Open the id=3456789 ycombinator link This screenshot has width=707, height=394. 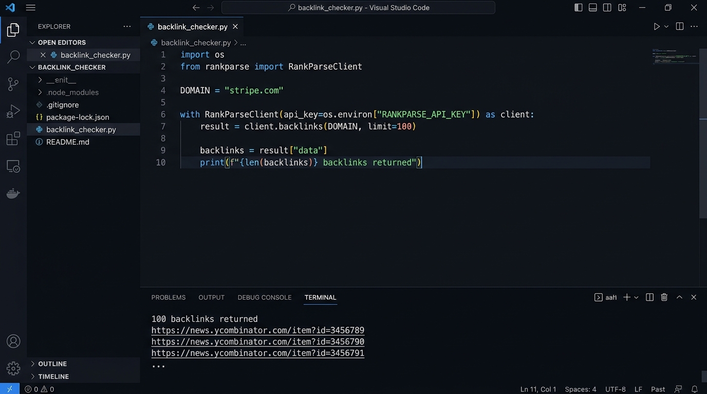pos(258,330)
